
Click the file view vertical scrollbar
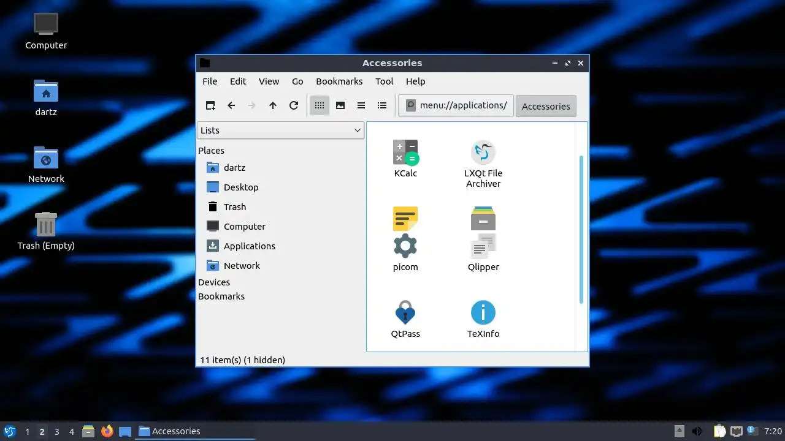tap(581, 229)
